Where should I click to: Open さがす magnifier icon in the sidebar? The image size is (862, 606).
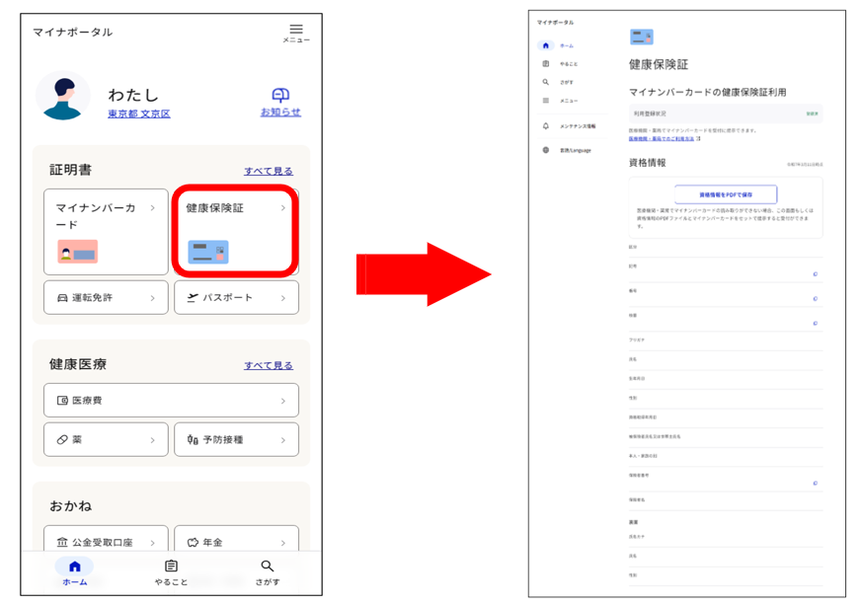(x=545, y=82)
